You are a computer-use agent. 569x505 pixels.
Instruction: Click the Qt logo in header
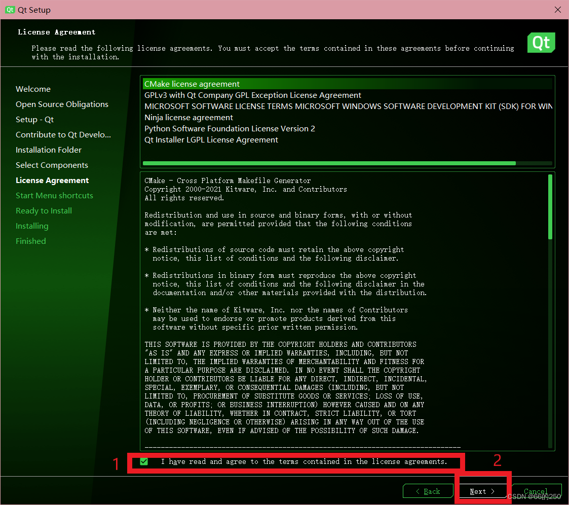[x=541, y=43]
